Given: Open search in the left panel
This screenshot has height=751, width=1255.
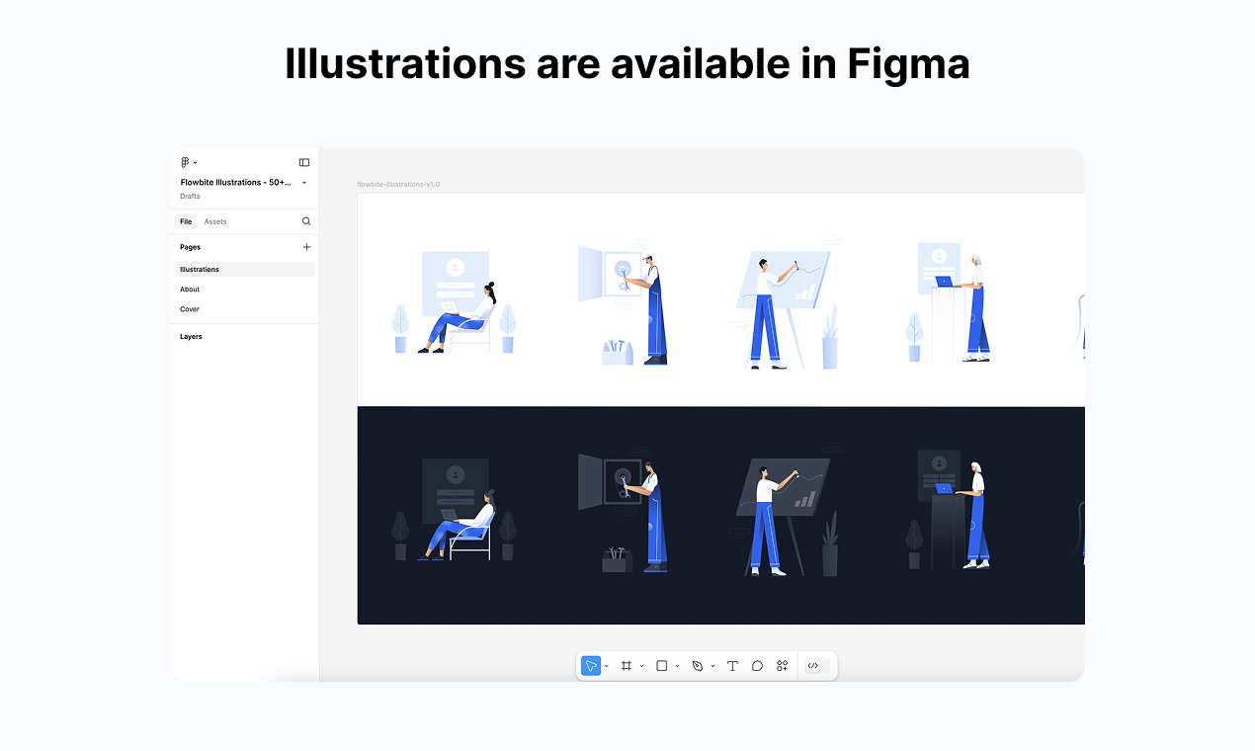Looking at the screenshot, I should (306, 221).
